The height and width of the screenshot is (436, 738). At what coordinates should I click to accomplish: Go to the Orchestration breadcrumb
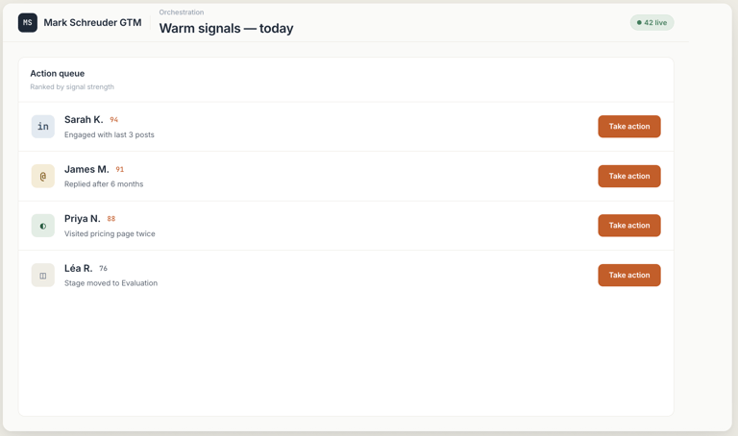pyautogui.click(x=182, y=12)
